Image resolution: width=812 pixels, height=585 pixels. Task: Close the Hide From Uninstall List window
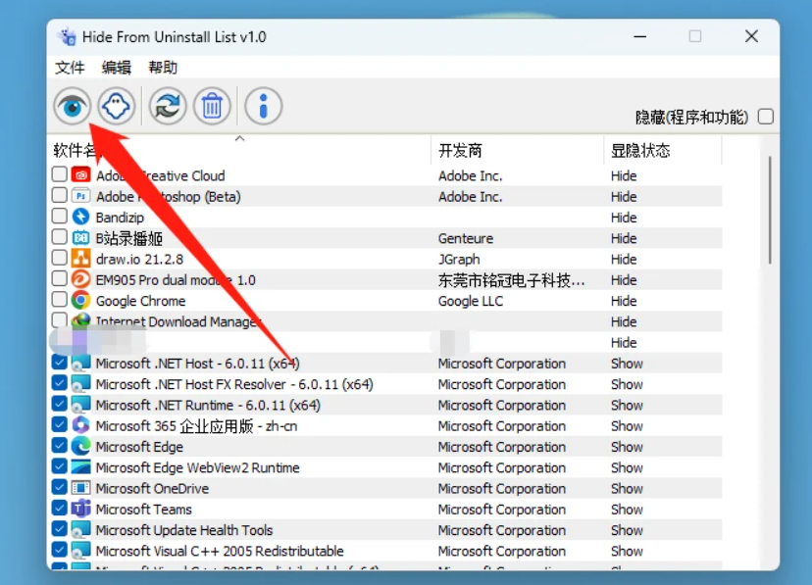pyautogui.click(x=751, y=36)
